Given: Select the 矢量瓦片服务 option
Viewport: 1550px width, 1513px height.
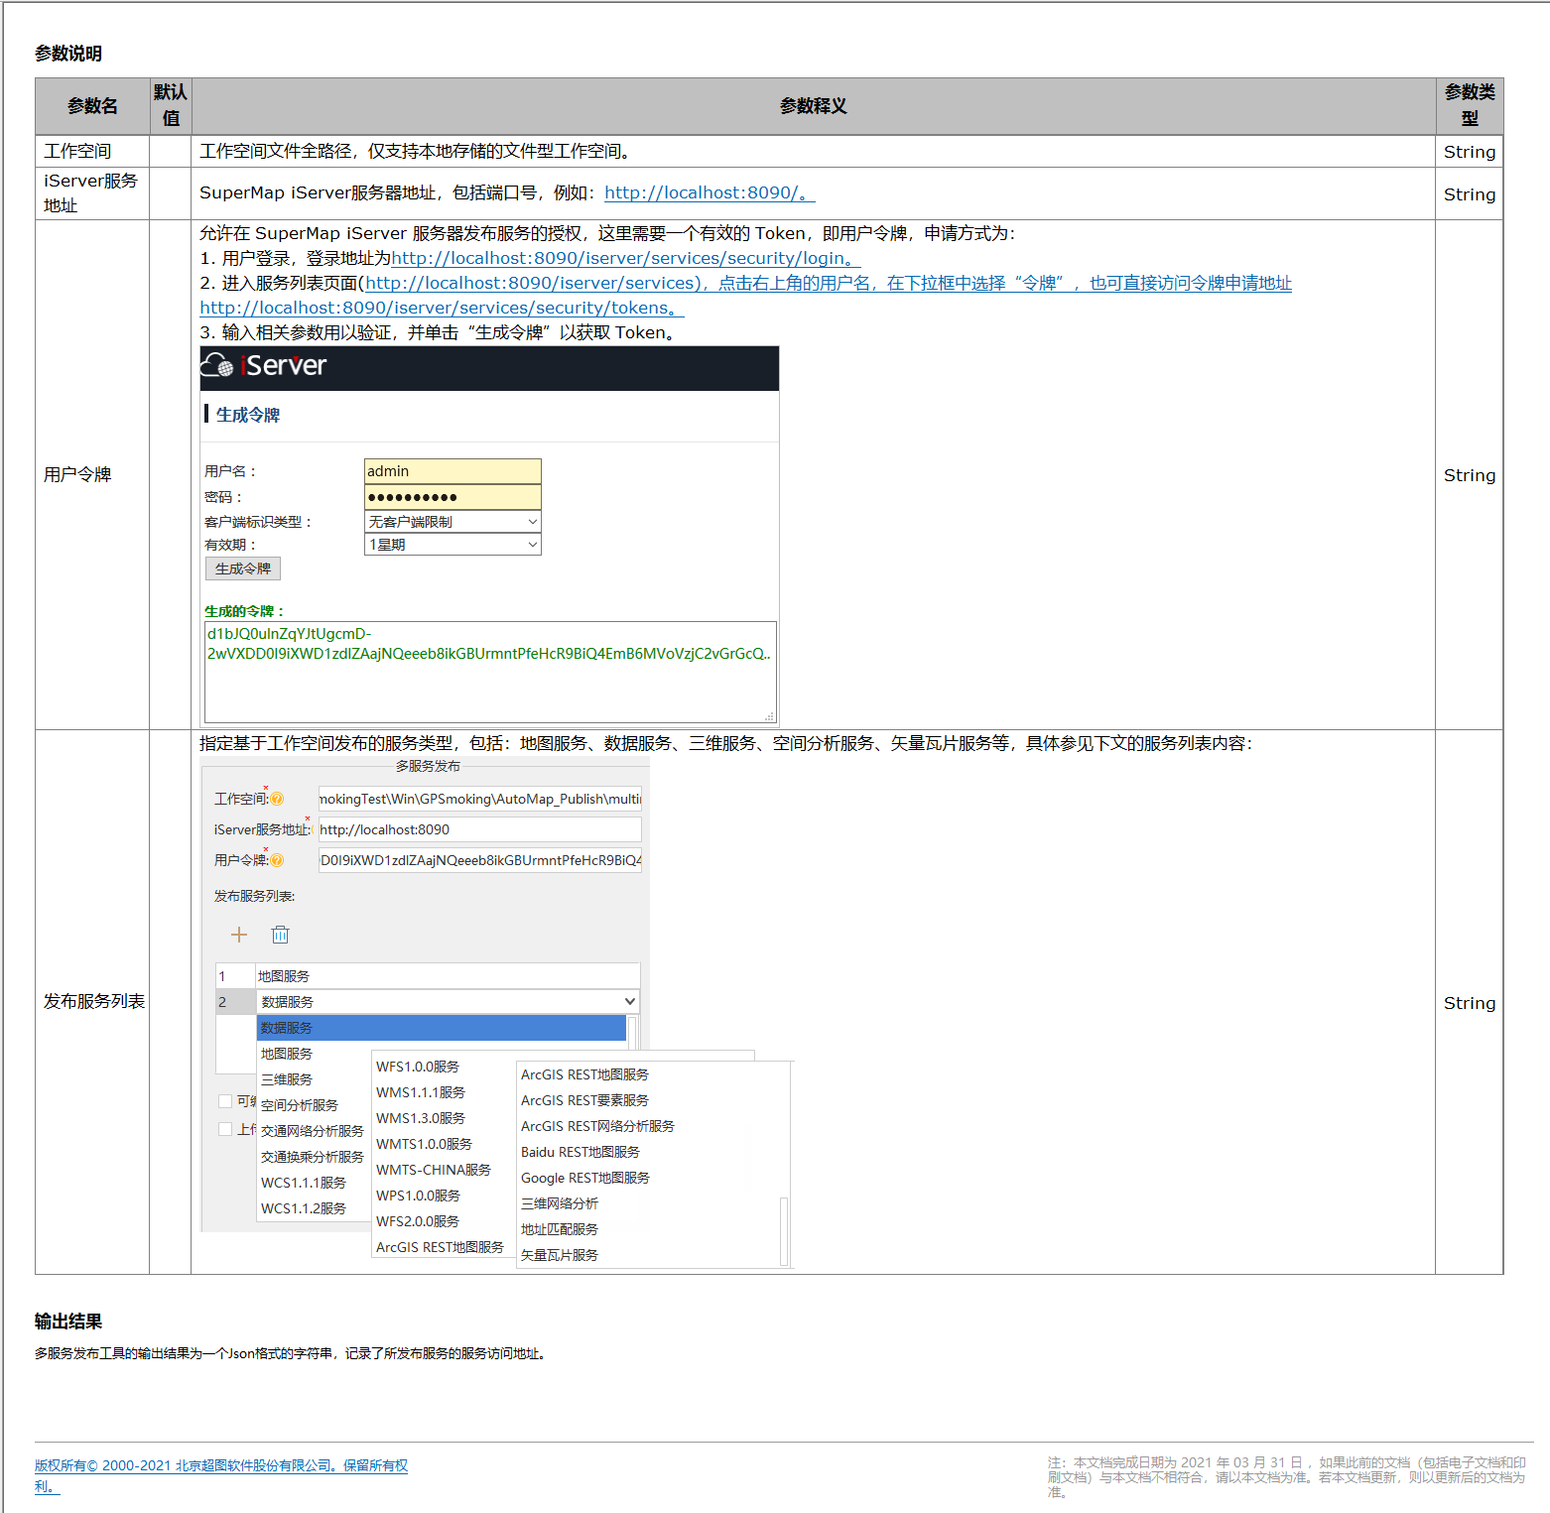Looking at the screenshot, I should (x=560, y=1255).
